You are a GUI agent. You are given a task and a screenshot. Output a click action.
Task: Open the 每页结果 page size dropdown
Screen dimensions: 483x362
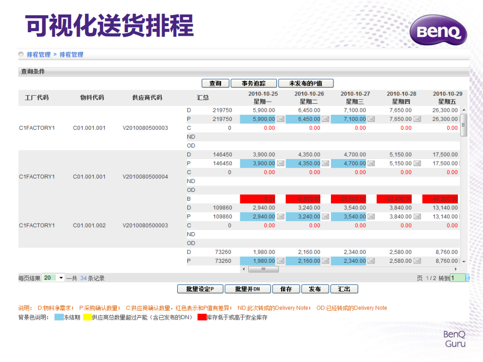tap(59, 277)
